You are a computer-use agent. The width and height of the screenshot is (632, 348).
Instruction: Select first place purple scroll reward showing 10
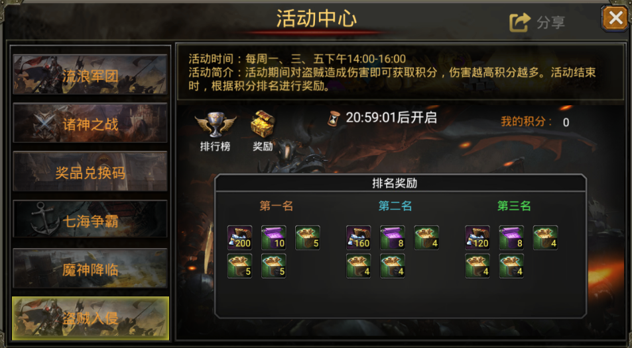274,238
